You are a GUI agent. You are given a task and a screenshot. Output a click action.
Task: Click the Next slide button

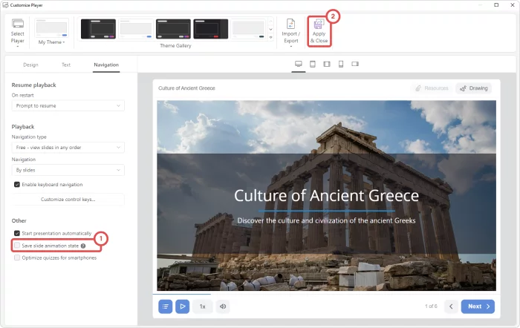(477, 306)
